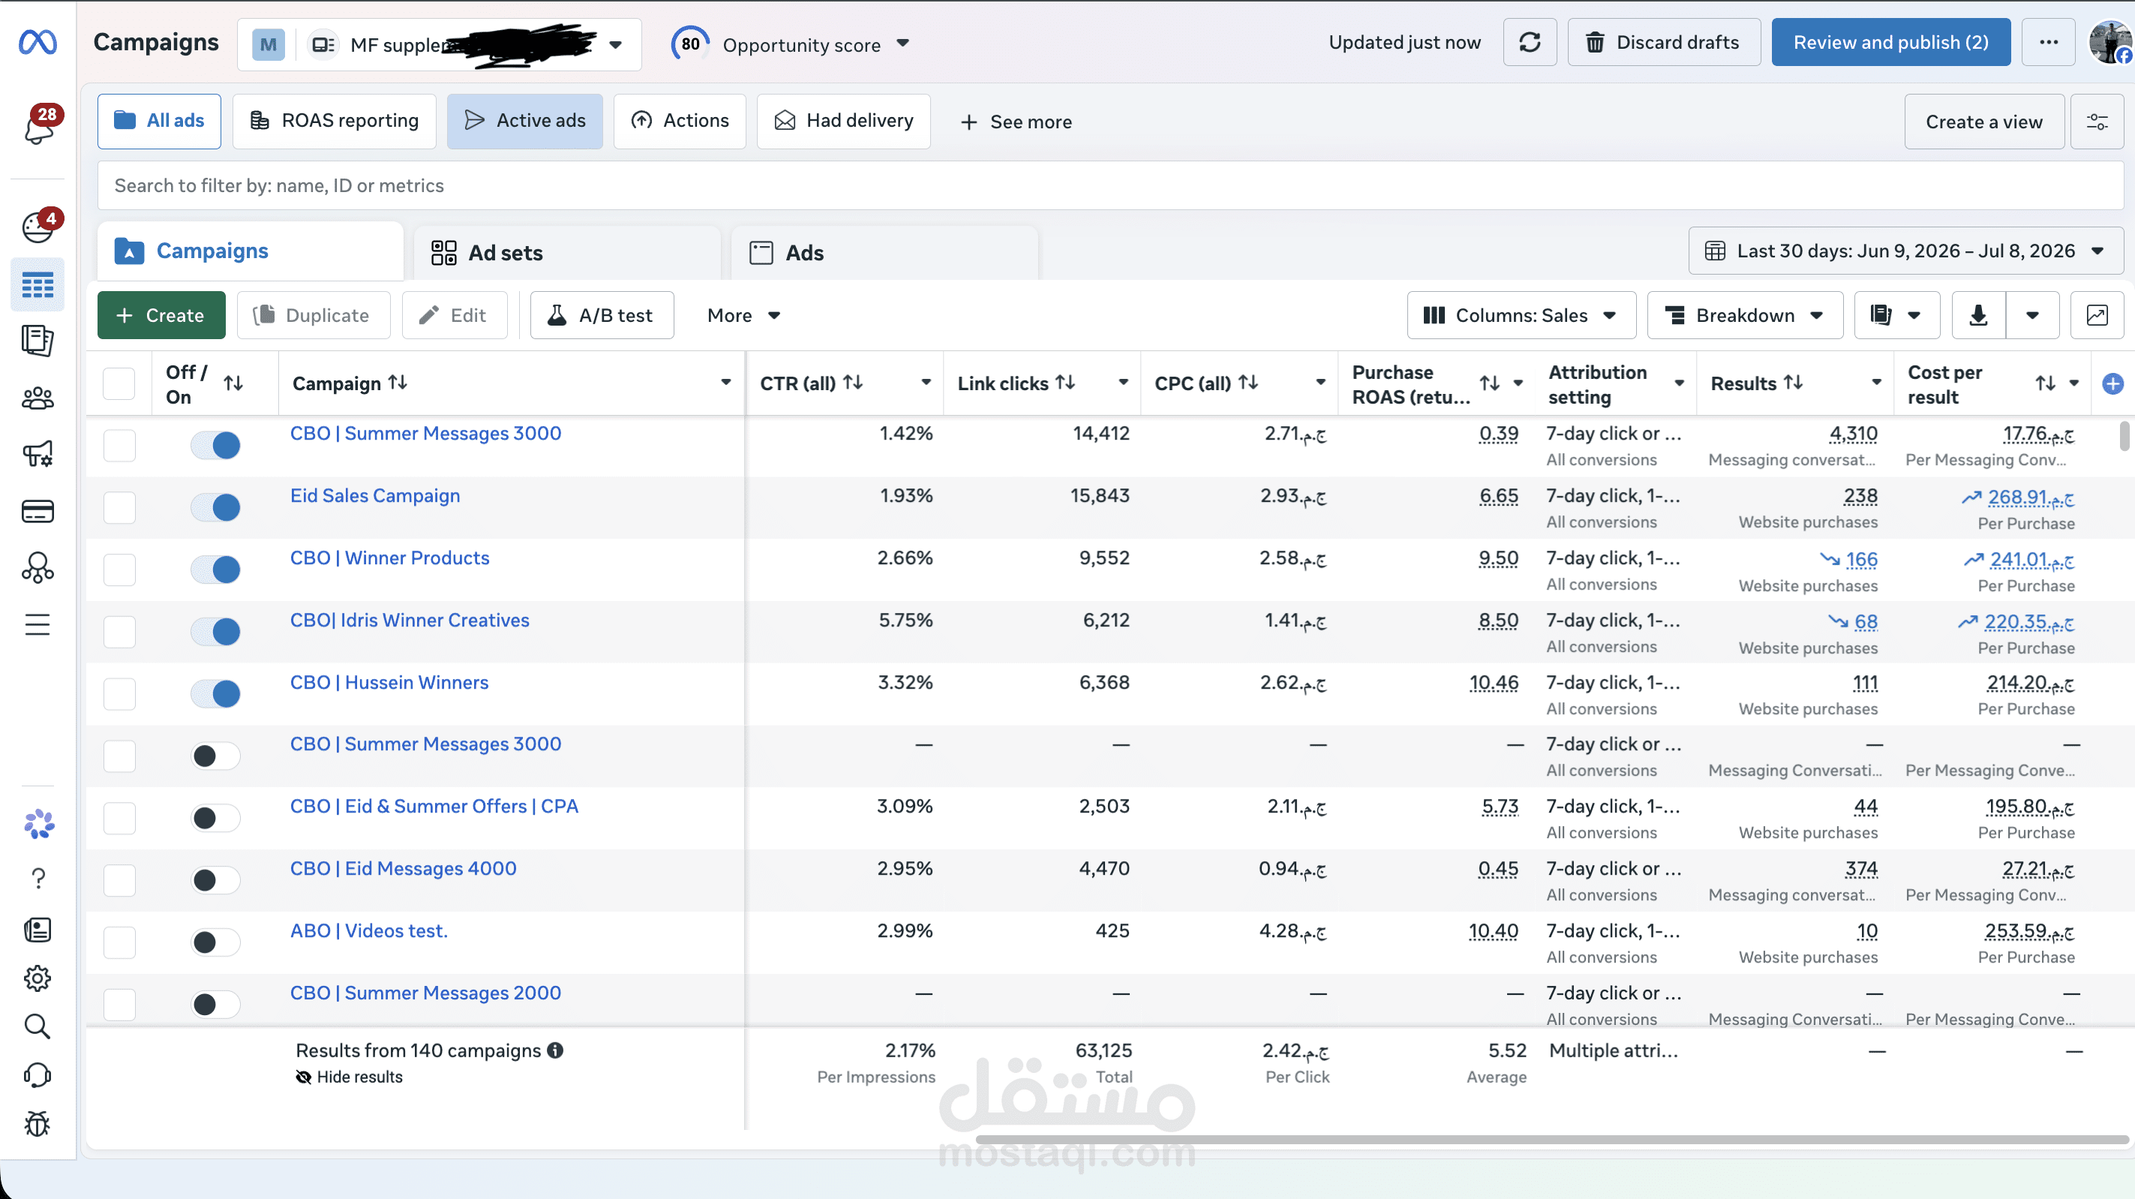This screenshot has width=2135, height=1199.
Task: Click Review and publish (2) button
Action: 1890,42
